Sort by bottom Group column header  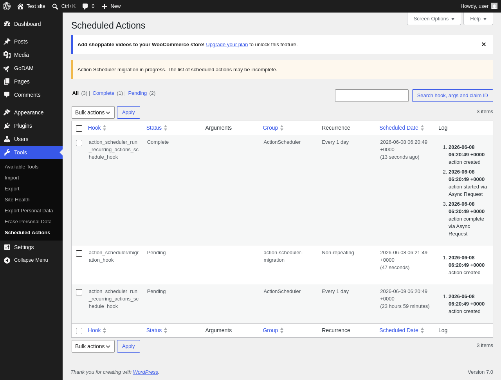click(x=270, y=330)
